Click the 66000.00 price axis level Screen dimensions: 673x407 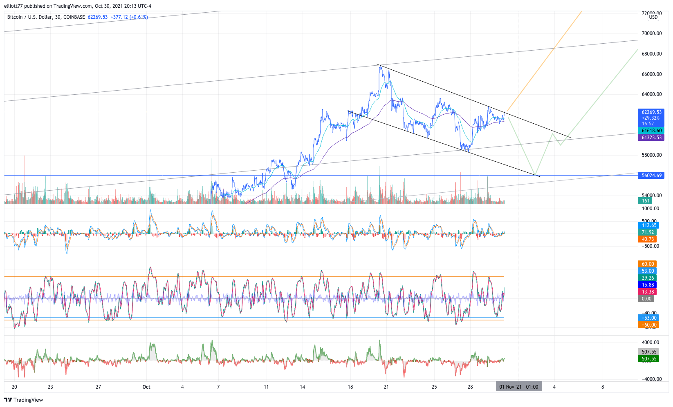click(652, 74)
